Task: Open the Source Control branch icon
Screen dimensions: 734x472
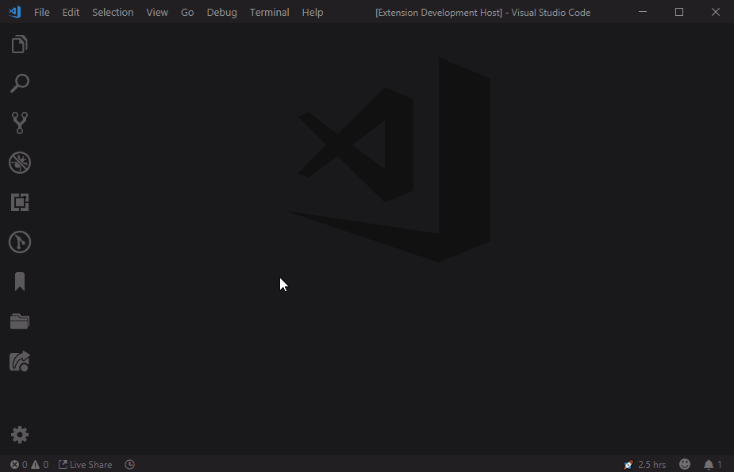Action: [20, 123]
